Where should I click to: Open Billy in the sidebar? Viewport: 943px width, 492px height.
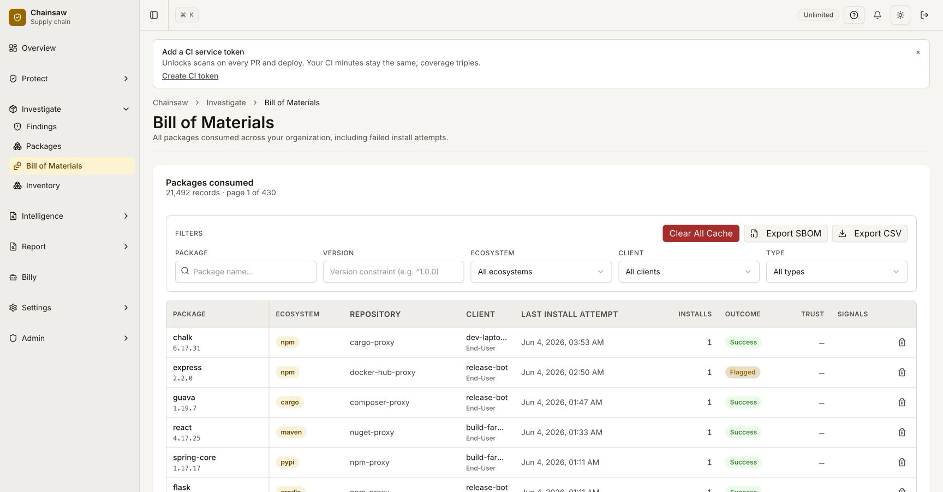click(x=70, y=277)
